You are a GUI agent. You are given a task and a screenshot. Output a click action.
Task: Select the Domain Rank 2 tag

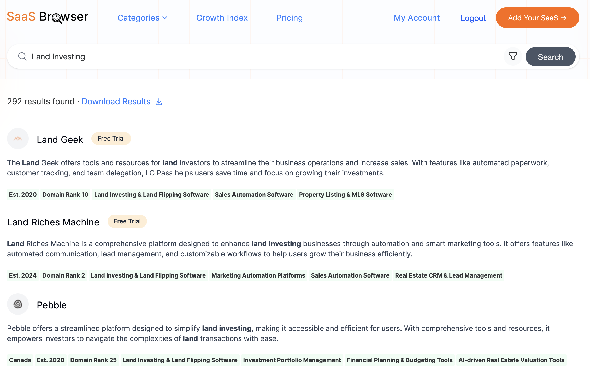pyautogui.click(x=64, y=275)
